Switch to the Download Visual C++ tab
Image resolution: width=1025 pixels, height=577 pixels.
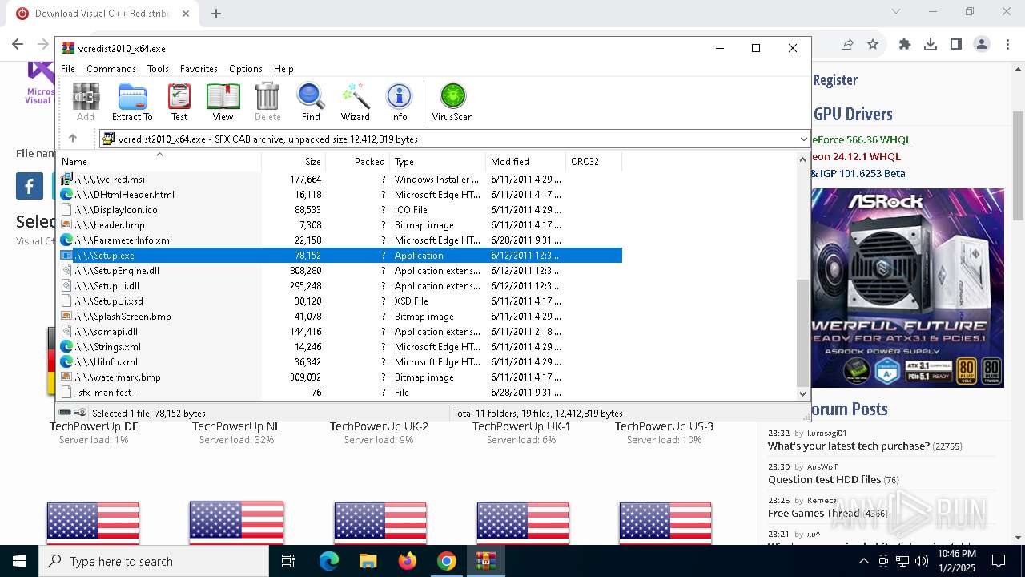[x=102, y=14]
